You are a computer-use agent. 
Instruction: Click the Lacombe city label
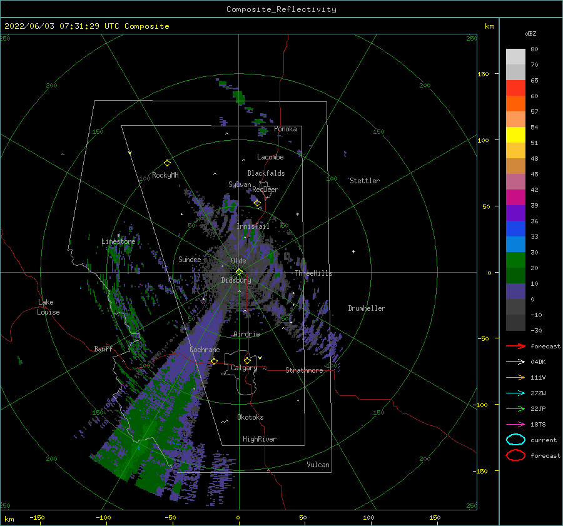click(270, 157)
